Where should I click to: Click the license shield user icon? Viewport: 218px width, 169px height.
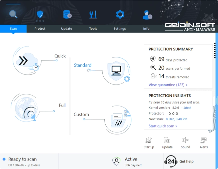(116, 161)
